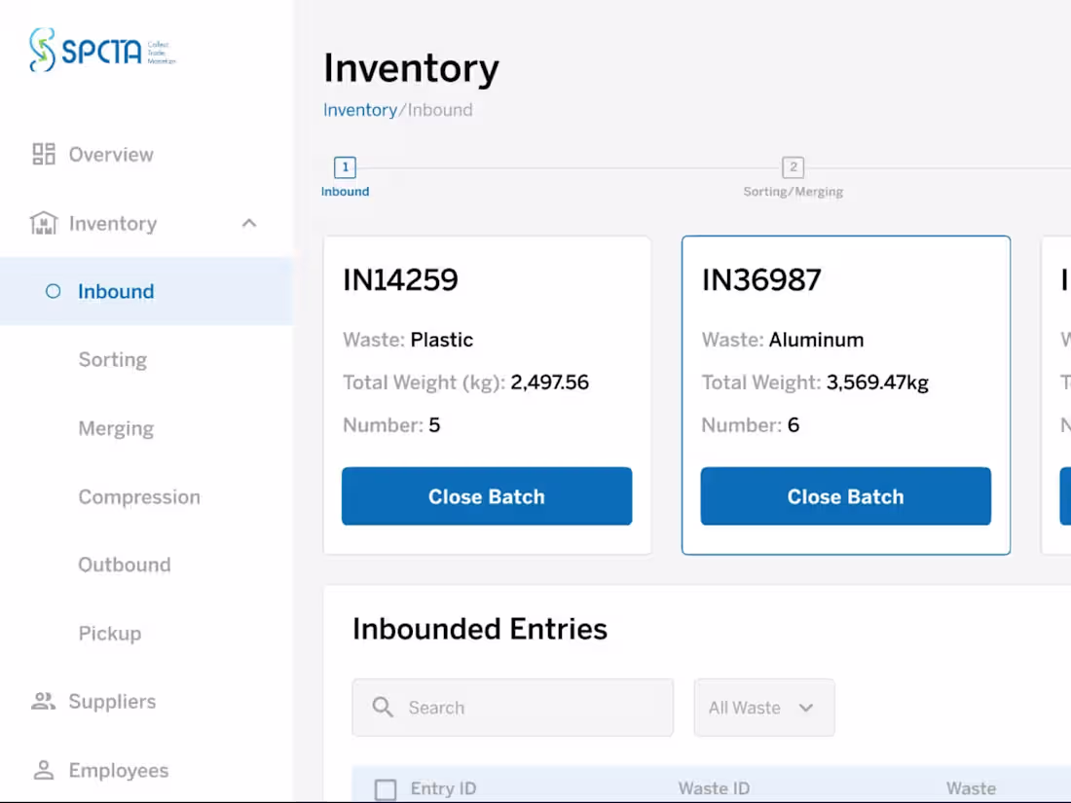Screen dimensions: 1071x803
Task: Go to Overview in sidebar
Action: tap(111, 155)
